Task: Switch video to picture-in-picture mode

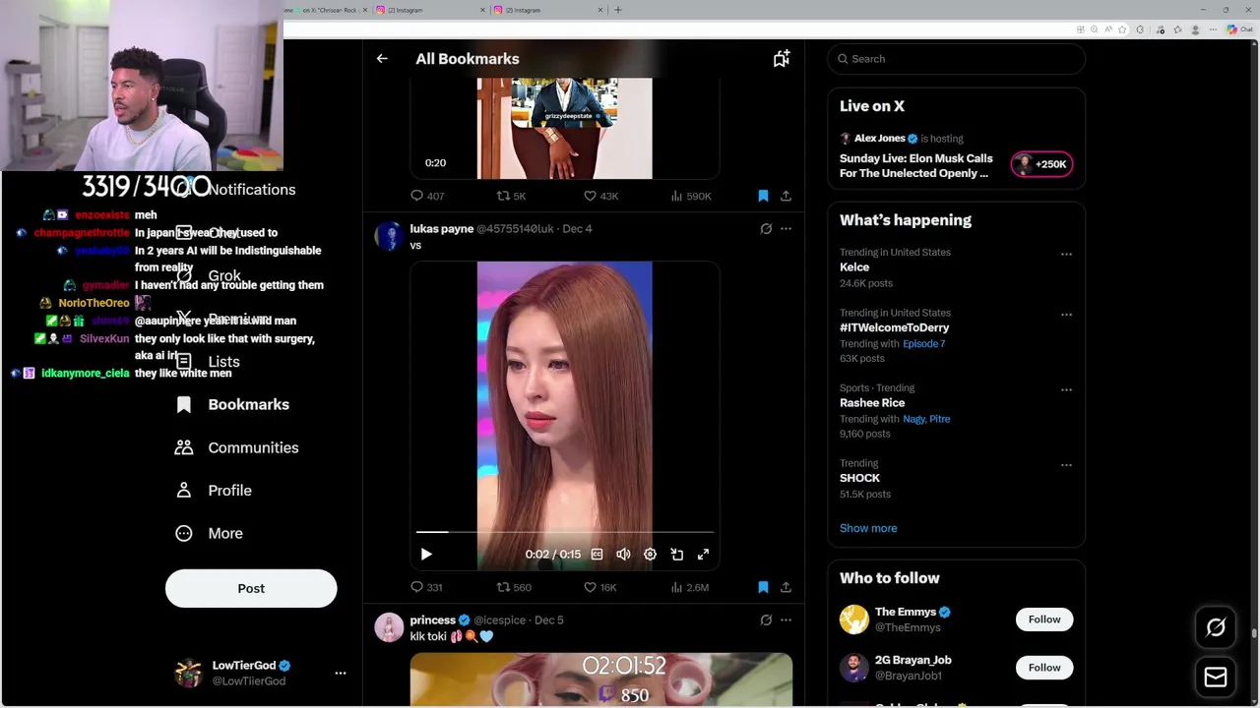Action: [x=676, y=555]
